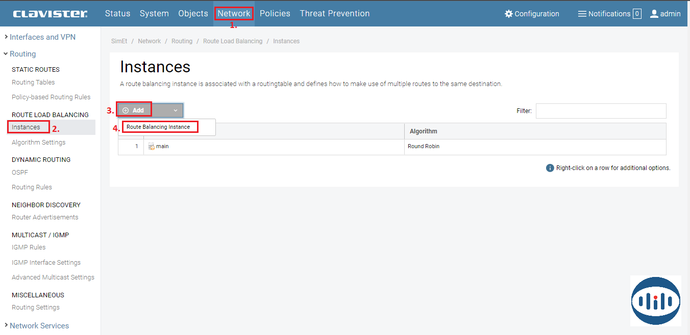
Task: Click inside the Filter text field
Action: coord(600,111)
